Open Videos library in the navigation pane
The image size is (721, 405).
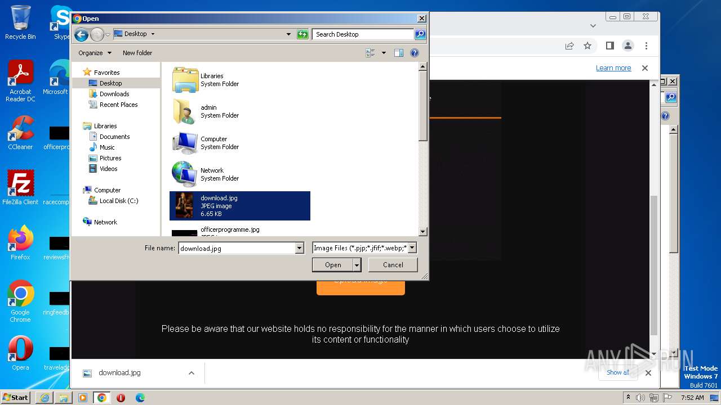point(108,169)
